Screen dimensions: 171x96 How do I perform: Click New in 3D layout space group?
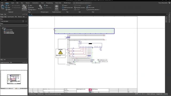pos(45,5)
